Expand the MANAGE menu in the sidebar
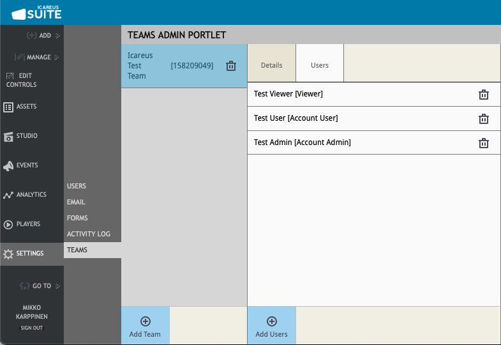The height and width of the screenshot is (345, 501). tap(37, 57)
